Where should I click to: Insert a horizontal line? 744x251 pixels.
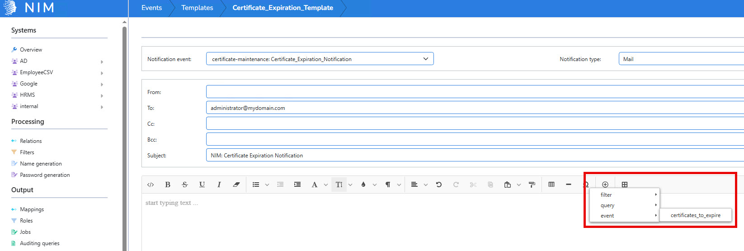[x=569, y=185]
